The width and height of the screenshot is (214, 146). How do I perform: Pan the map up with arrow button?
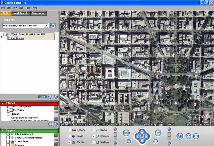coord(142,132)
